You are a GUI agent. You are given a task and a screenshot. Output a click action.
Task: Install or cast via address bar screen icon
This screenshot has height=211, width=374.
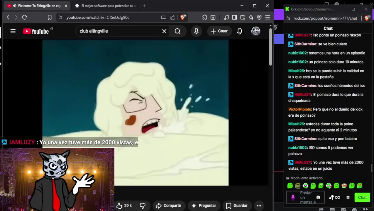[163, 18]
